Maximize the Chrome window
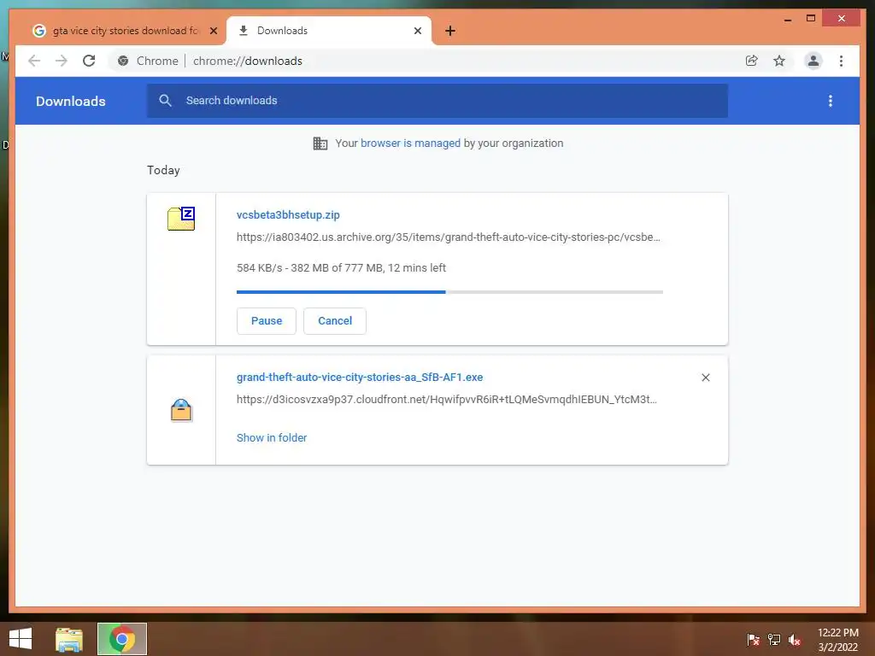The height and width of the screenshot is (656, 875). coord(811,19)
